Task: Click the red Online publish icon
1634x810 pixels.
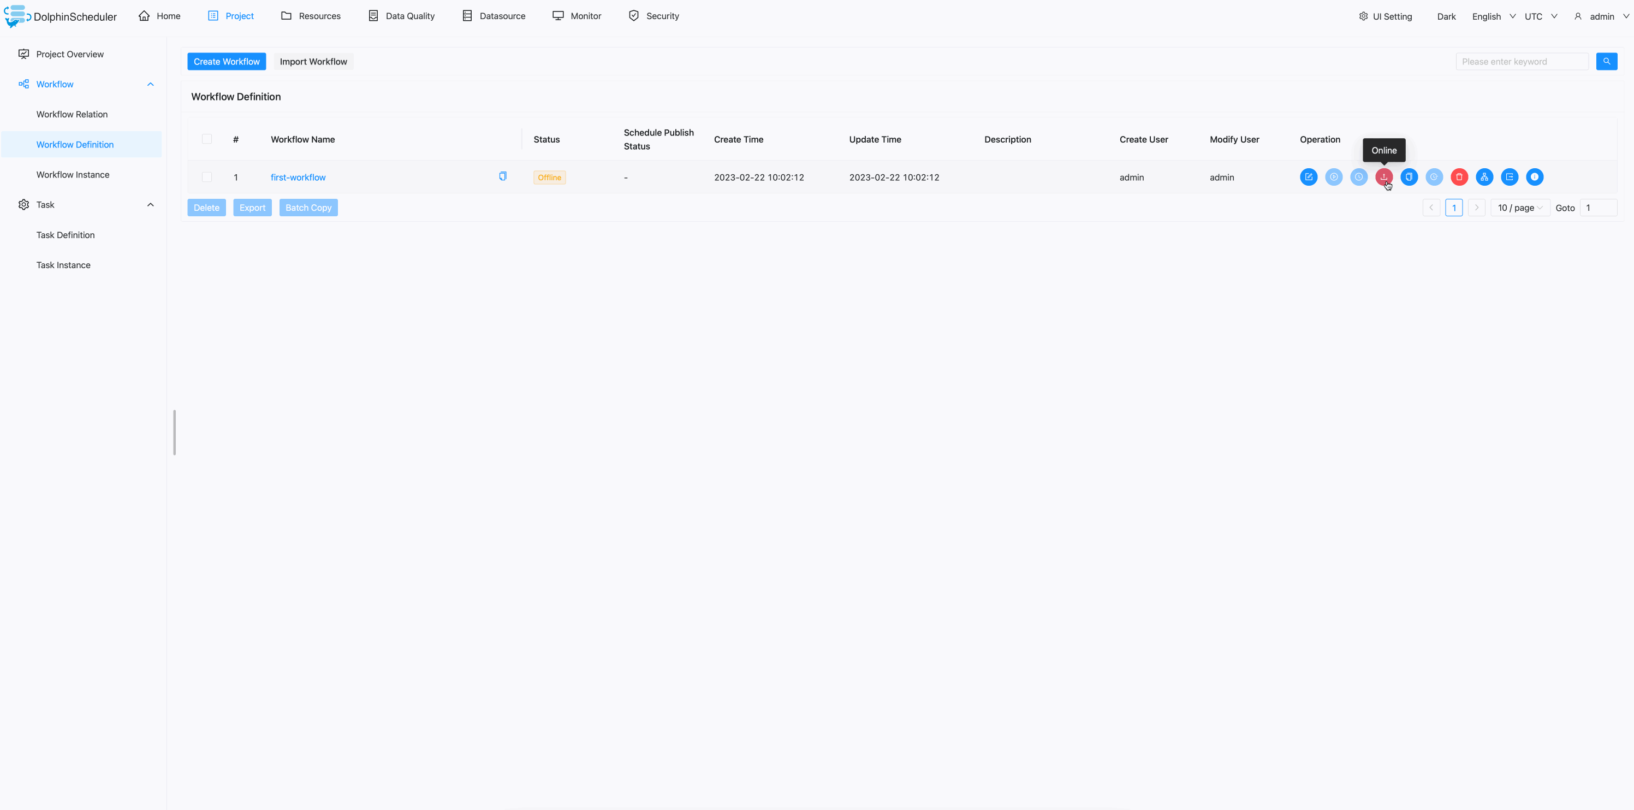Action: tap(1383, 177)
